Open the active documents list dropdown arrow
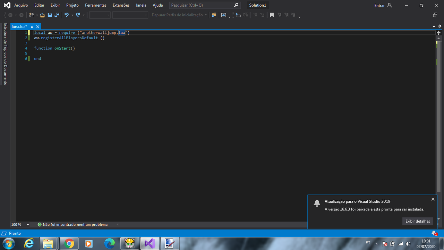This screenshot has height=250, width=444. point(434,26)
